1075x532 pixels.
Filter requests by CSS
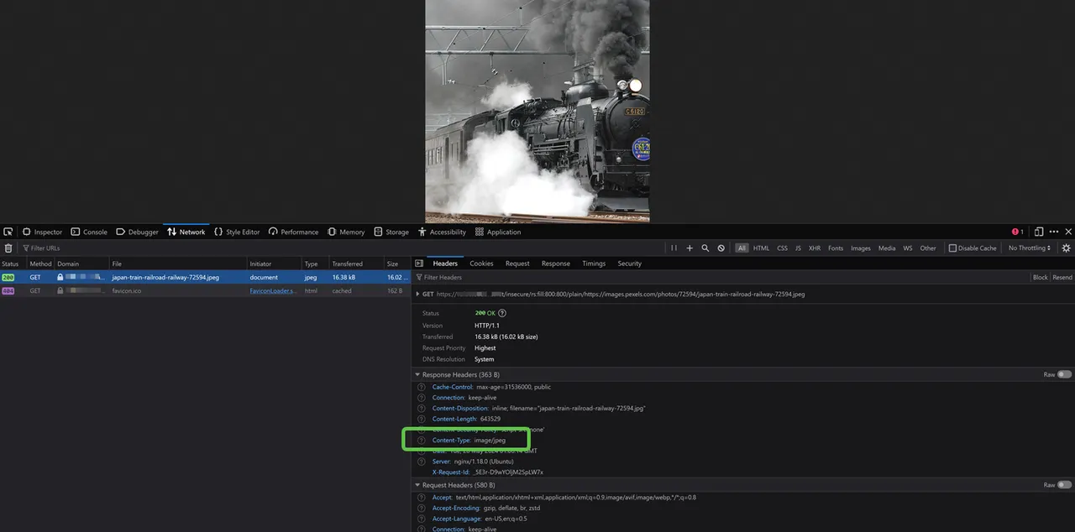tap(782, 248)
